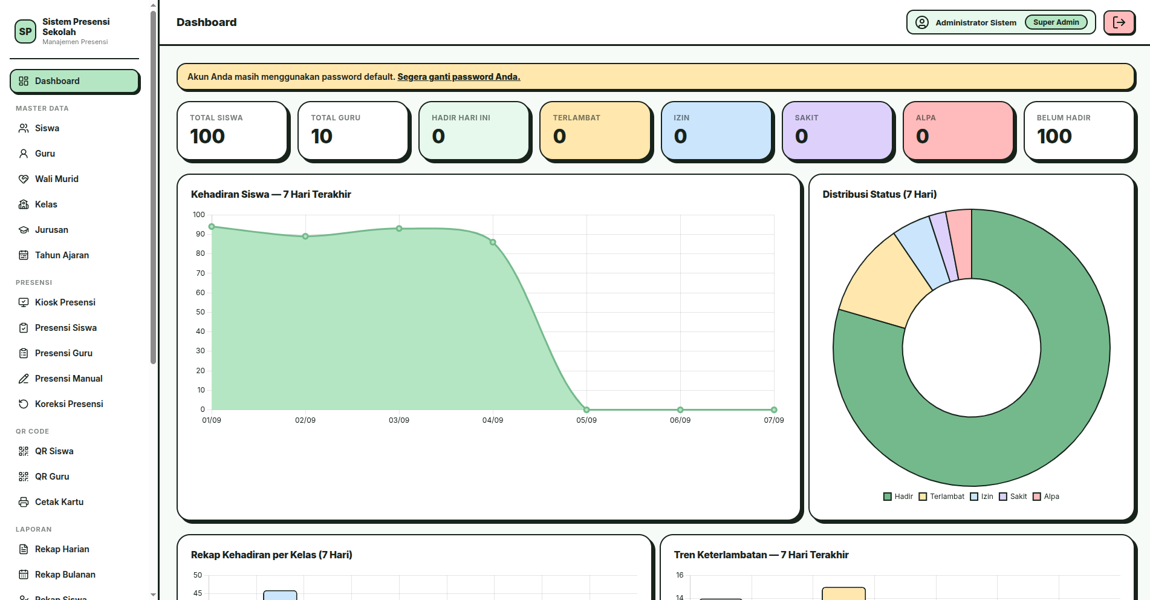Go to the Cetak Kartu page
Image resolution: width=1150 pixels, height=600 pixels.
point(75,502)
